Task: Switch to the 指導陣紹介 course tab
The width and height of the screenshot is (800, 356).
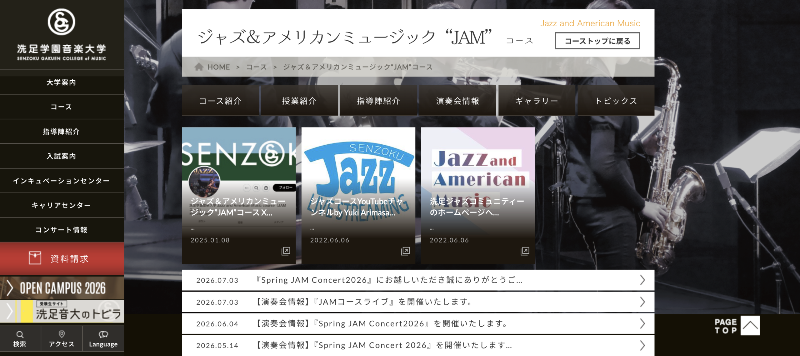Action: click(x=378, y=101)
